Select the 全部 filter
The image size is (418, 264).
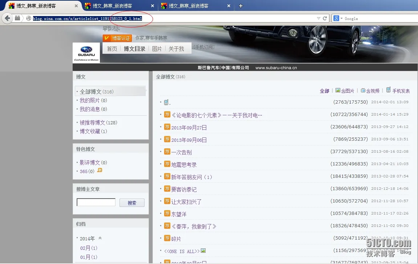(324, 91)
